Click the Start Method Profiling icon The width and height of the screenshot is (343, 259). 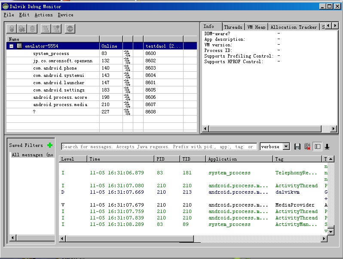[x=56, y=29]
